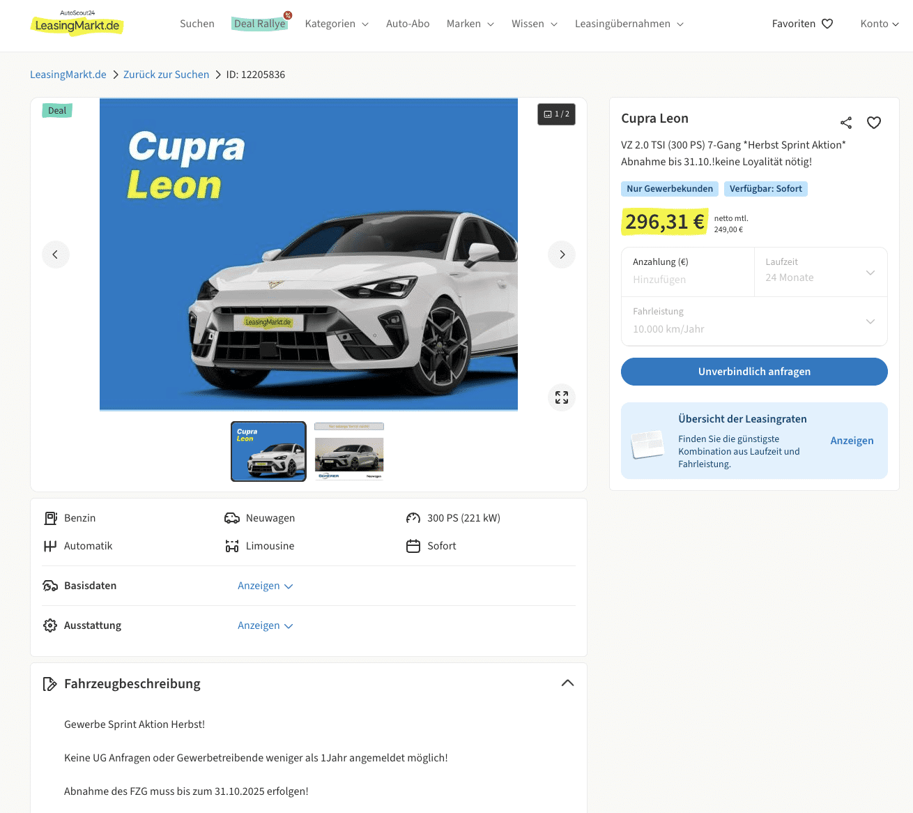Click 'Gewerbe Sprint Aktion Herbst!' text
The height and width of the screenshot is (813, 913).
135,724
